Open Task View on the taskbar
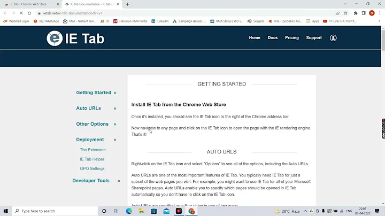The image size is (385, 216). 116,211
